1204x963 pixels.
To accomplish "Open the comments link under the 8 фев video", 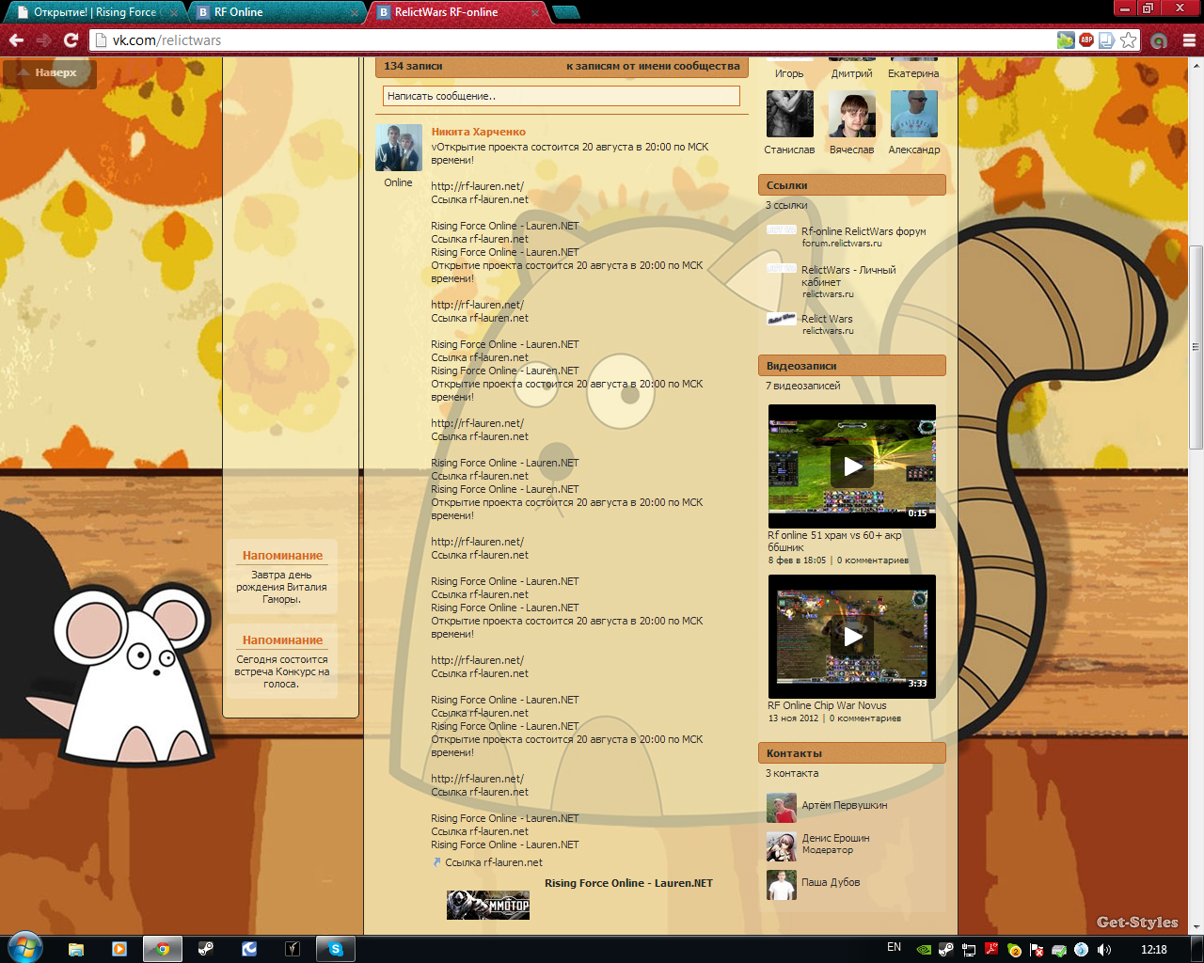I will click(x=873, y=560).
